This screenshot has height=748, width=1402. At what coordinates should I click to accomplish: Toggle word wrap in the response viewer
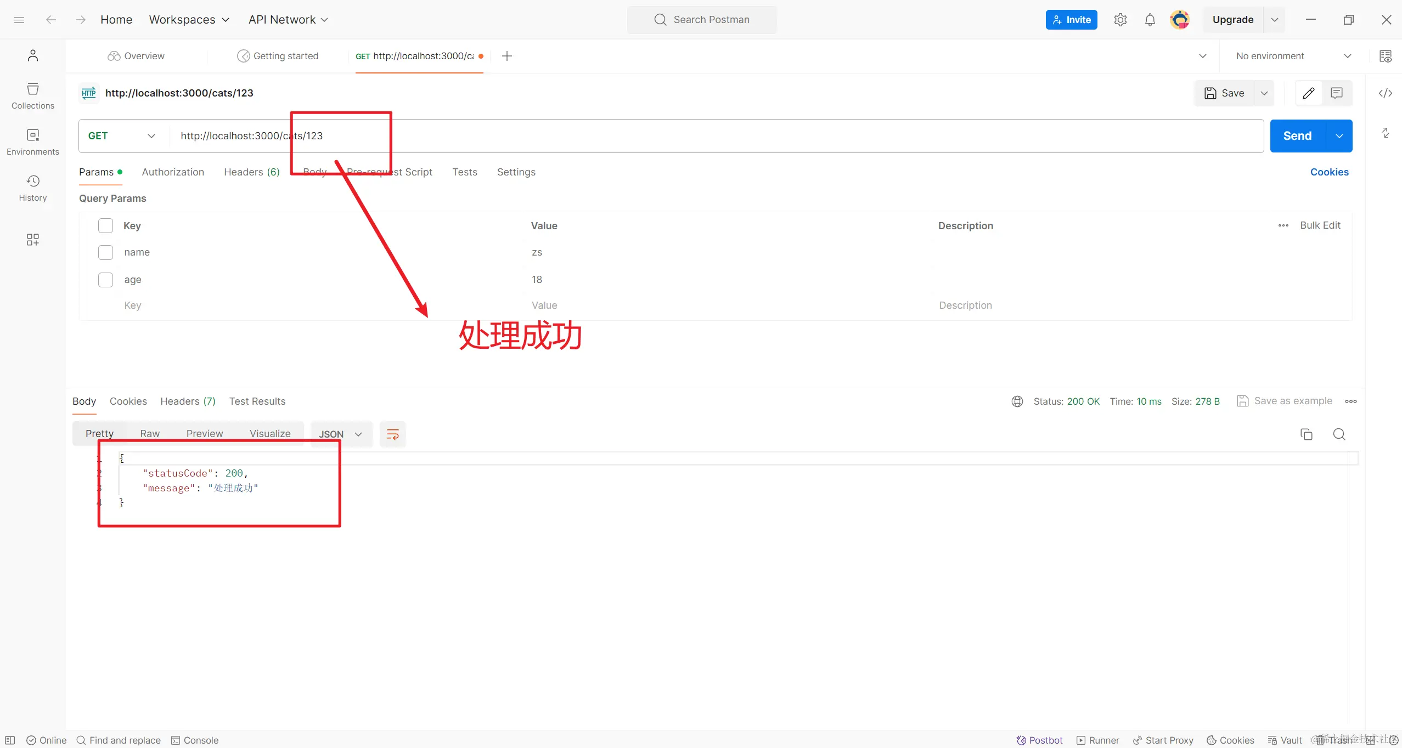point(392,434)
